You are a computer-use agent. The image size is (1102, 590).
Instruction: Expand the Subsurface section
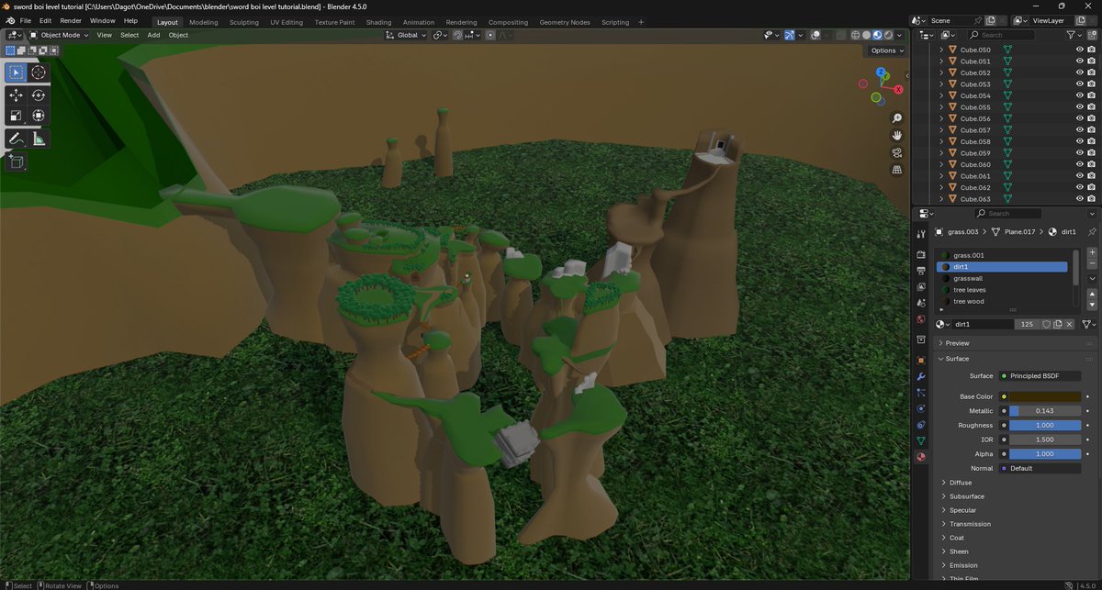pyautogui.click(x=964, y=496)
